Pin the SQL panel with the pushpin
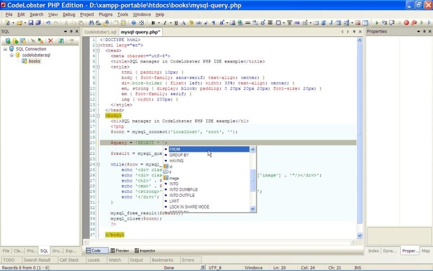The height and width of the screenshot is (271, 433). (71, 32)
